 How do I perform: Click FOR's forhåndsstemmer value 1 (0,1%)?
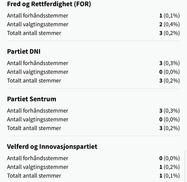(170, 16)
